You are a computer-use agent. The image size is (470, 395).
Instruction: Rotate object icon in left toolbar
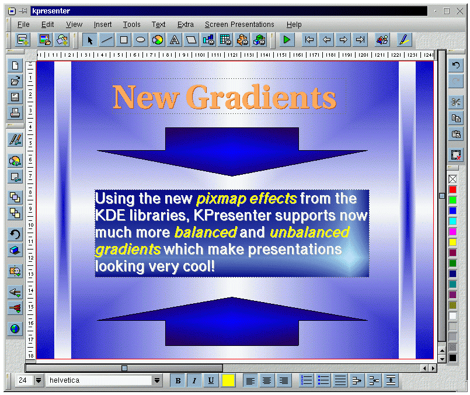point(15,234)
